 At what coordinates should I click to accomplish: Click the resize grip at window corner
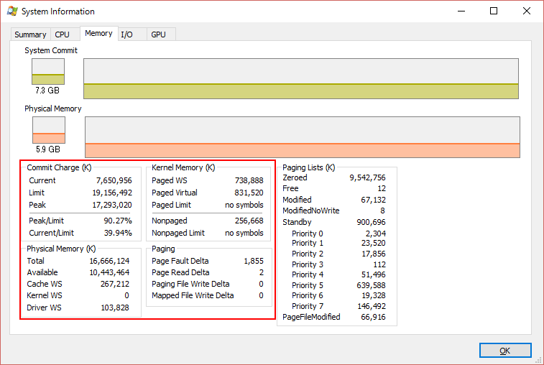[x=540, y=361]
